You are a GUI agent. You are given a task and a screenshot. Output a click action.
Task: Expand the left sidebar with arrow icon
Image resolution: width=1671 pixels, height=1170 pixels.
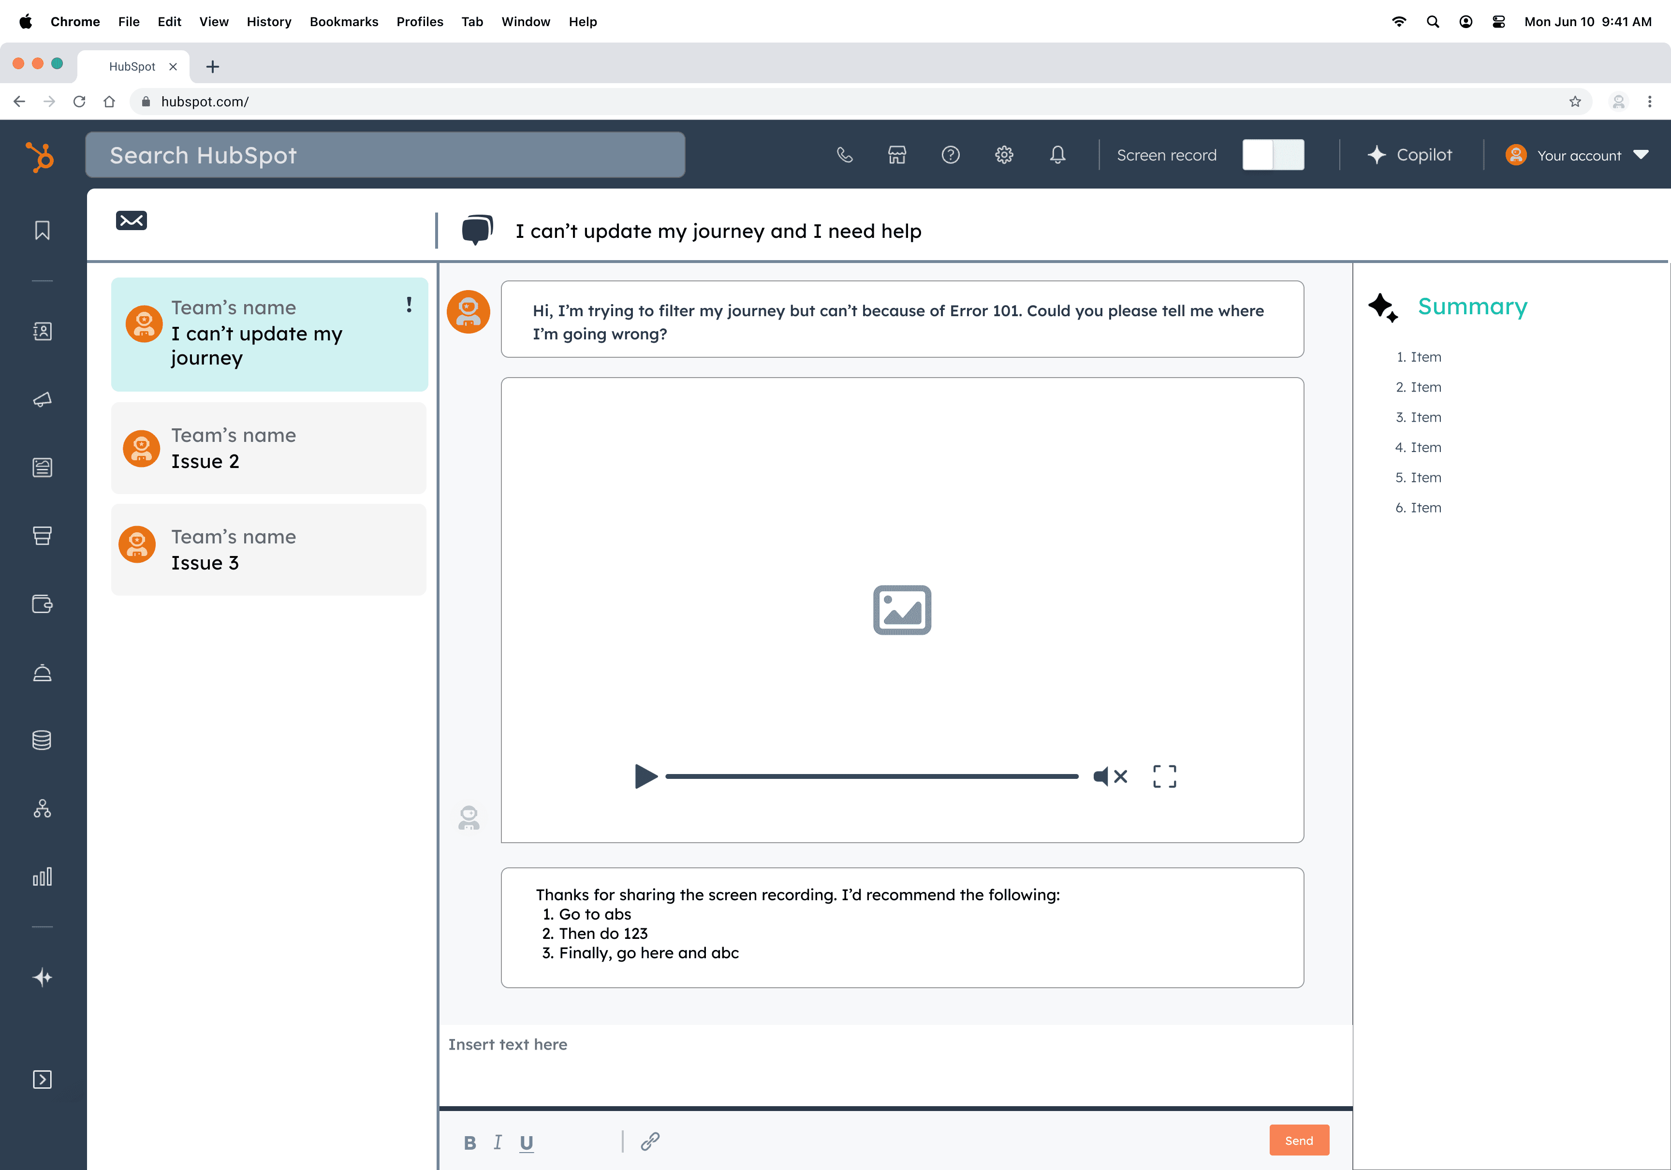42,1079
